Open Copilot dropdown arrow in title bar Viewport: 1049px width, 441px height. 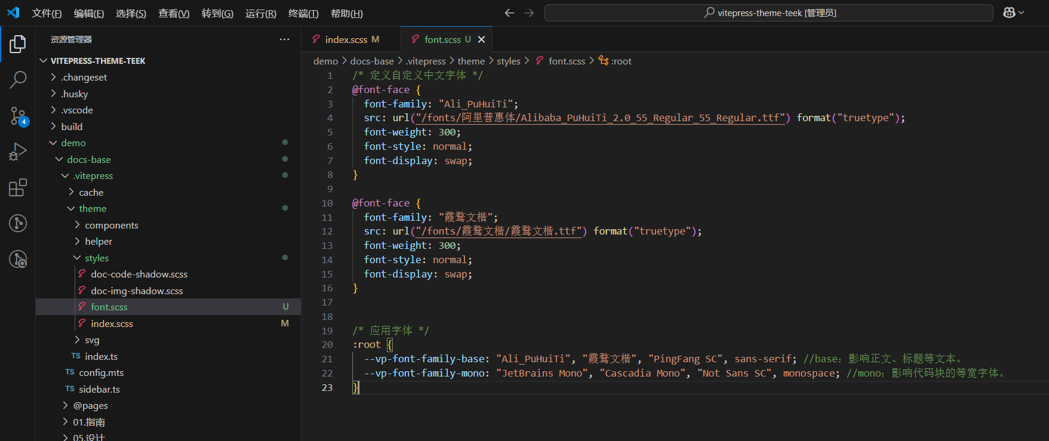click(x=1022, y=13)
